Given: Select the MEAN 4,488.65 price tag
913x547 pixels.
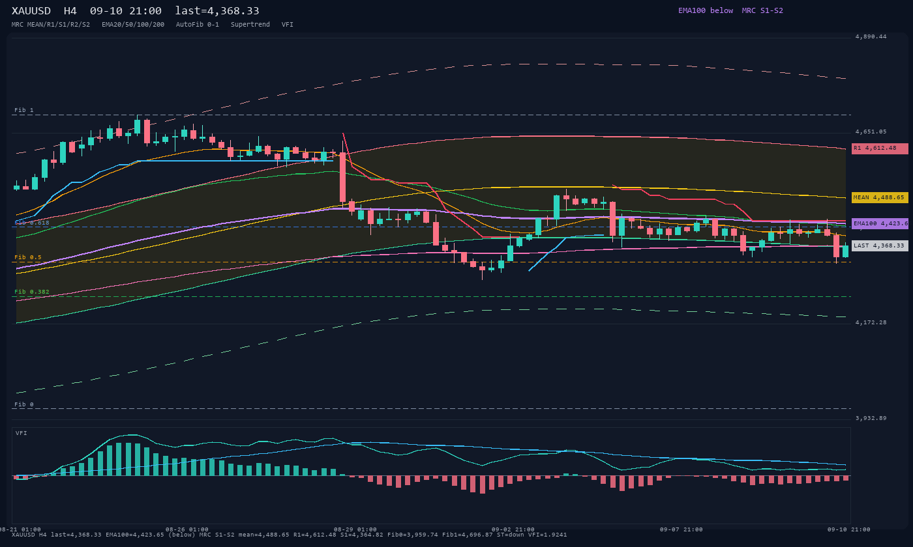Looking at the screenshot, I should 880,197.
